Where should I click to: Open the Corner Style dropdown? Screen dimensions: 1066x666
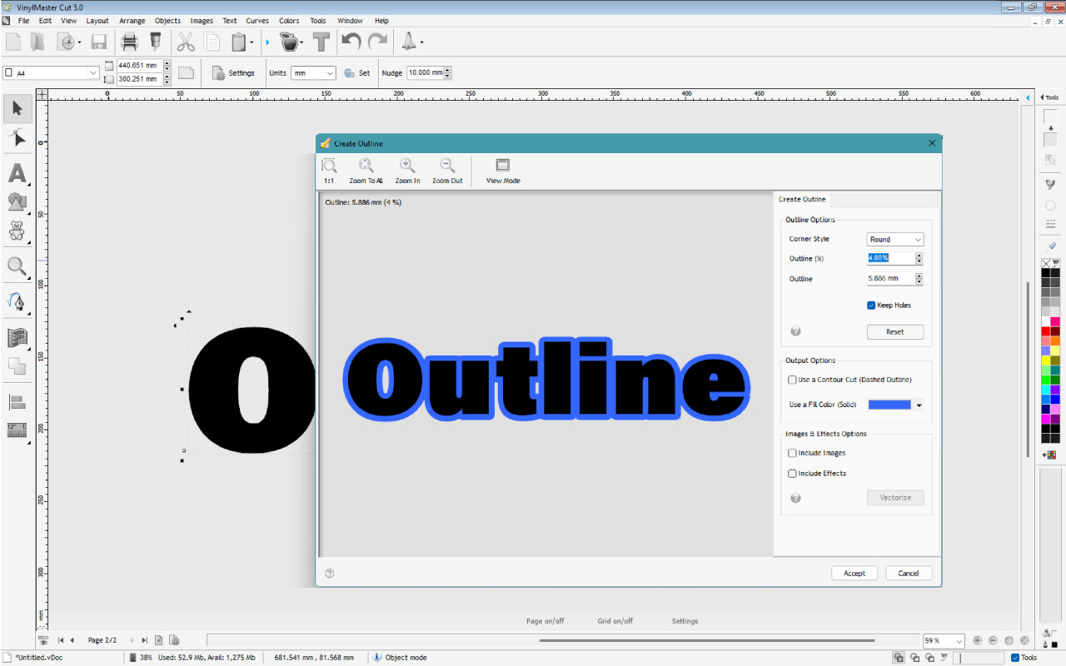(895, 239)
